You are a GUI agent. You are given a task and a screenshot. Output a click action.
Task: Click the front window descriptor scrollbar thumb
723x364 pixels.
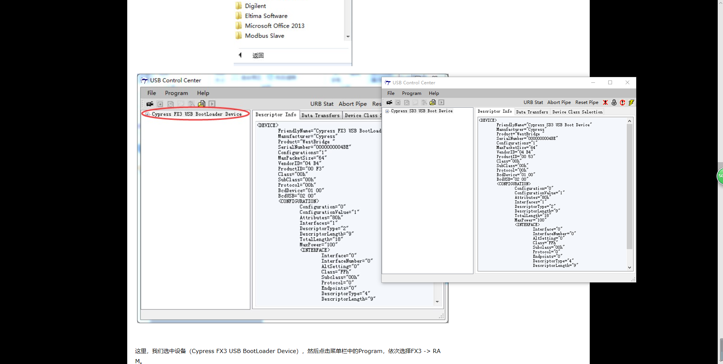629,186
